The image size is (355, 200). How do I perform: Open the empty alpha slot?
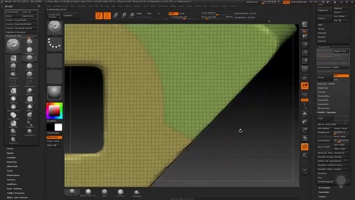54,61
